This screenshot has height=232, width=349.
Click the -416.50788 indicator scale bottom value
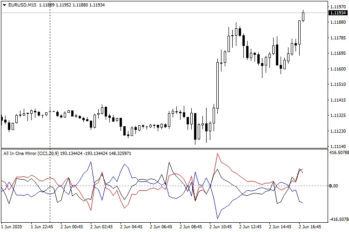338,220
